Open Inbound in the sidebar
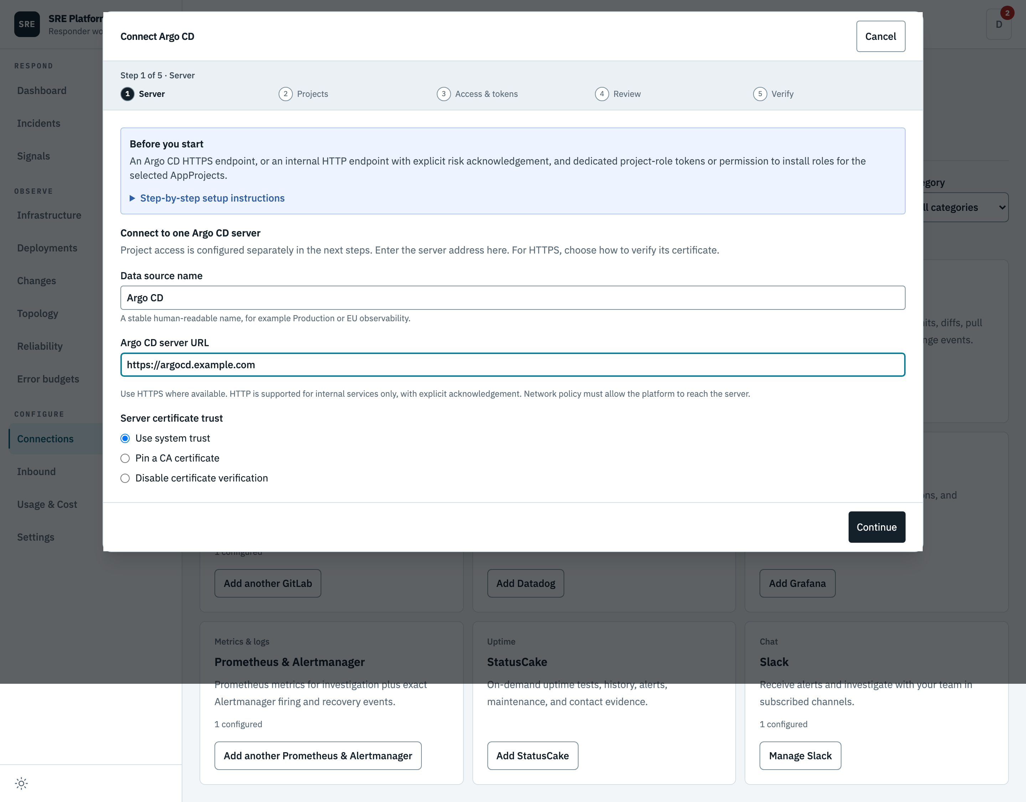This screenshot has height=802, width=1026. click(x=36, y=472)
